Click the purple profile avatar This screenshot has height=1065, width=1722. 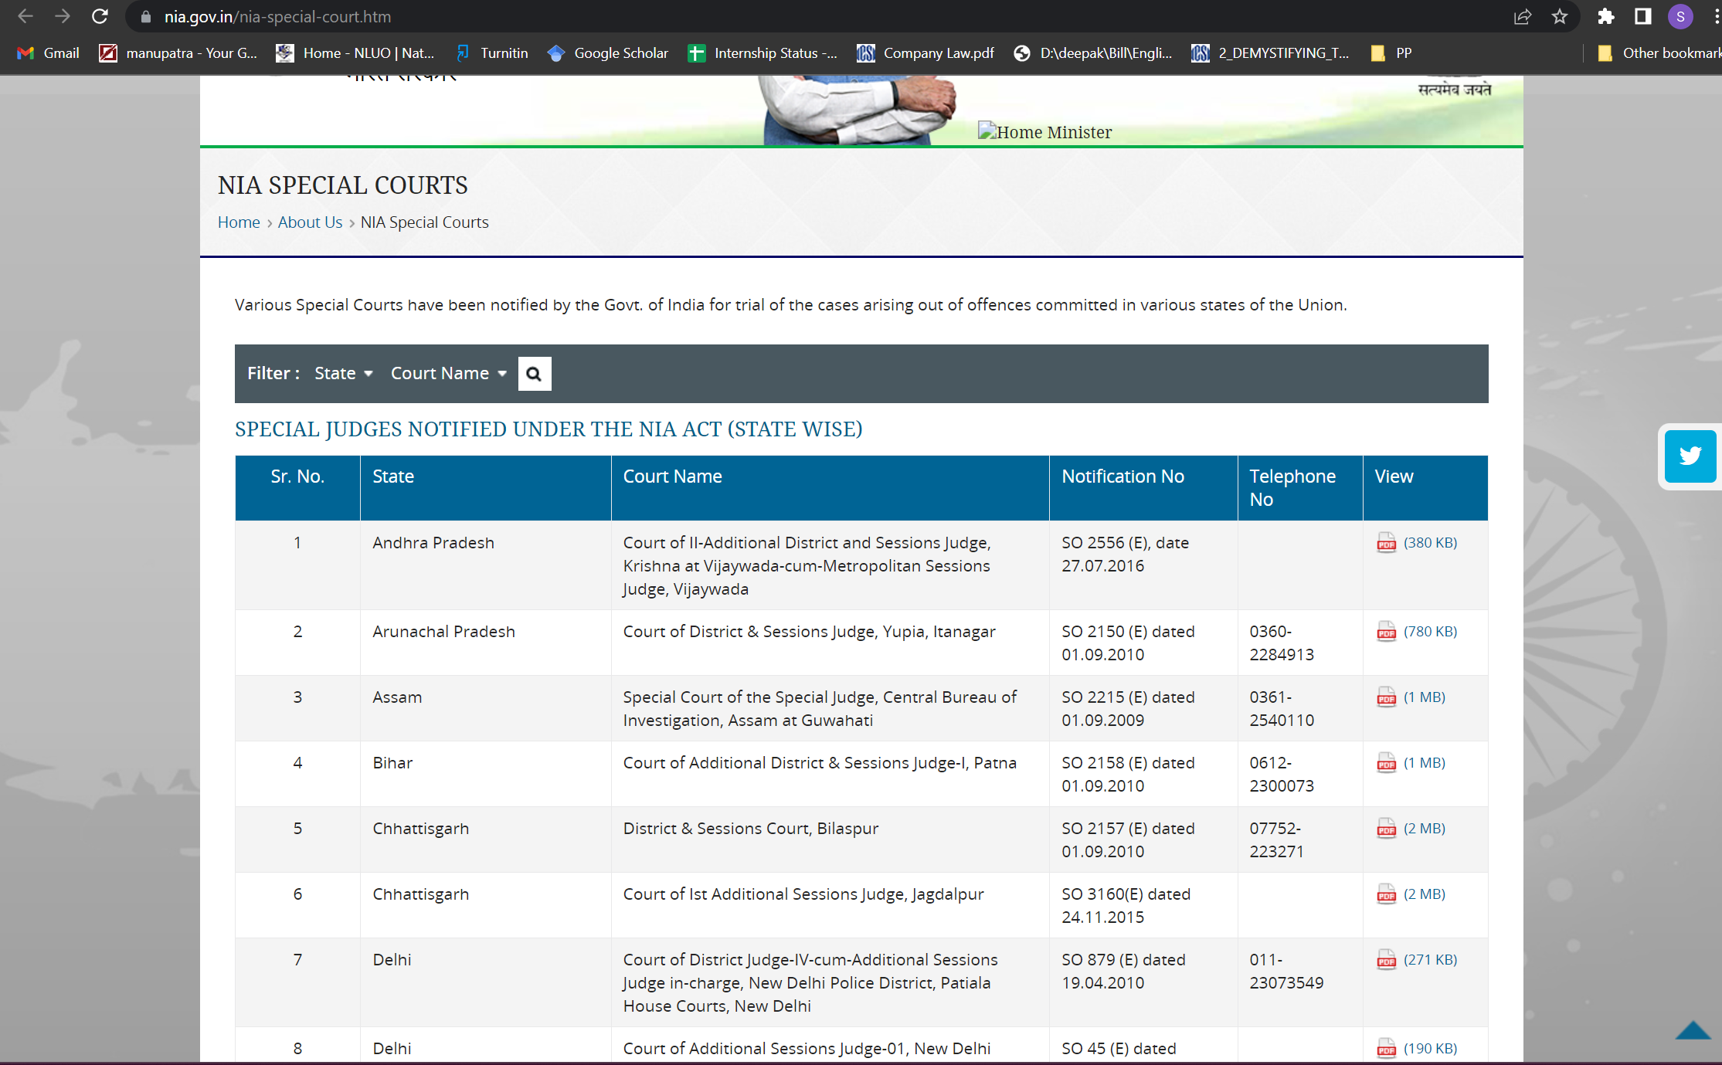point(1680,16)
